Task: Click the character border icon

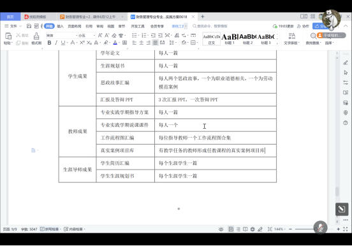Action: (x=125, y=43)
